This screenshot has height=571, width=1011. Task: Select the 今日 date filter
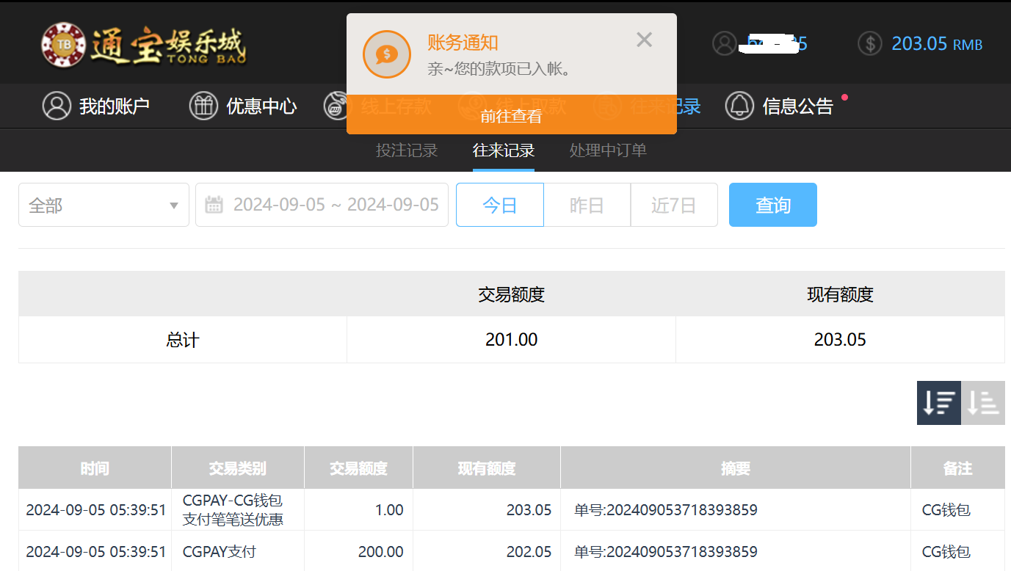click(x=500, y=205)
